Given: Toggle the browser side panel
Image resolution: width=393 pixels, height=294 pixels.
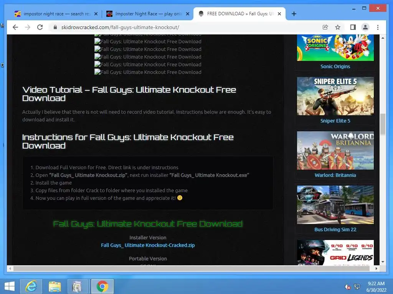Looking at the screenshot, I should pos(353,27).
